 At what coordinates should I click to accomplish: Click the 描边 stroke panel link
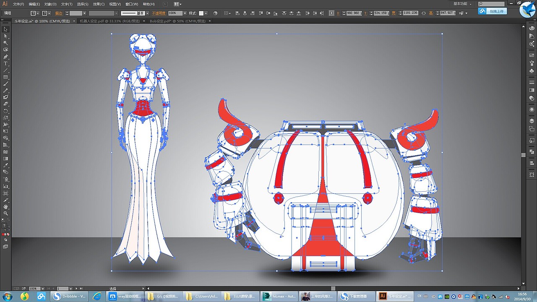tap(59, 13)
